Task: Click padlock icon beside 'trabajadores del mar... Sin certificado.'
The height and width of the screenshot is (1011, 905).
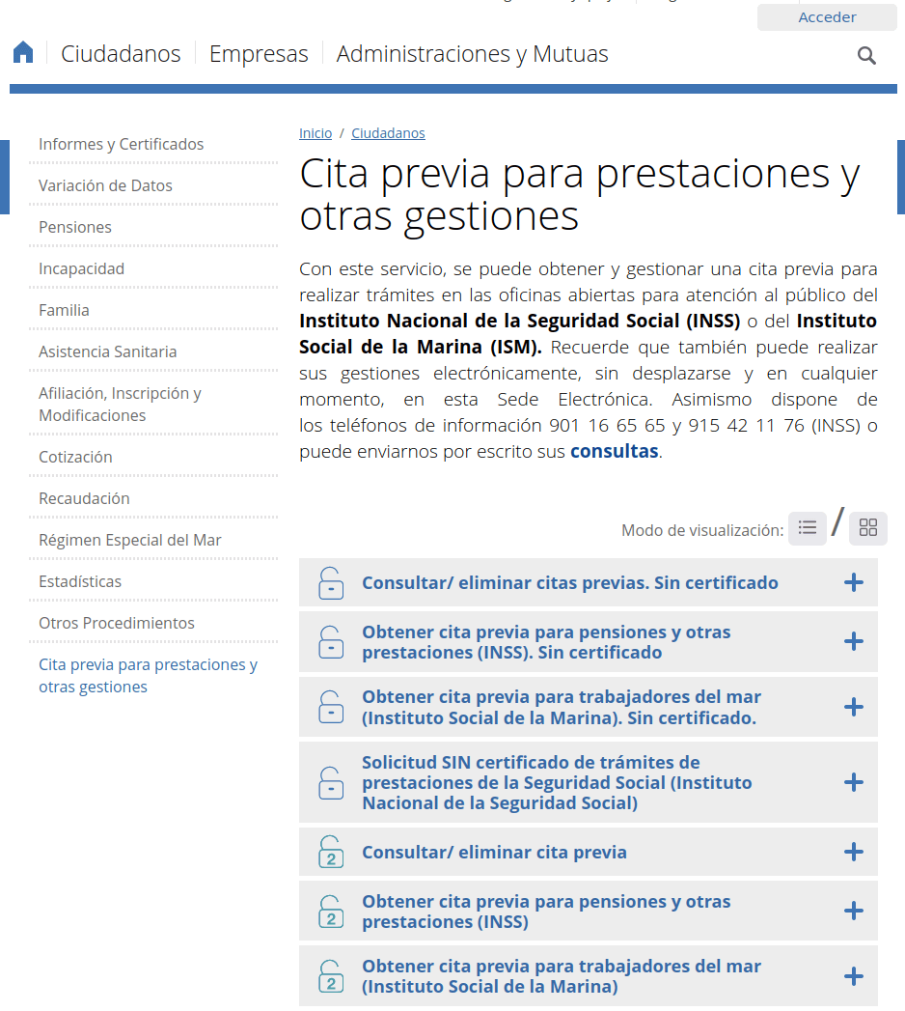Action: 331,707
